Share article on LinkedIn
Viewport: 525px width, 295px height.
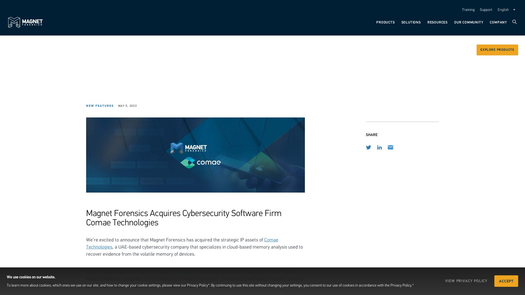[x=380, y=147]
